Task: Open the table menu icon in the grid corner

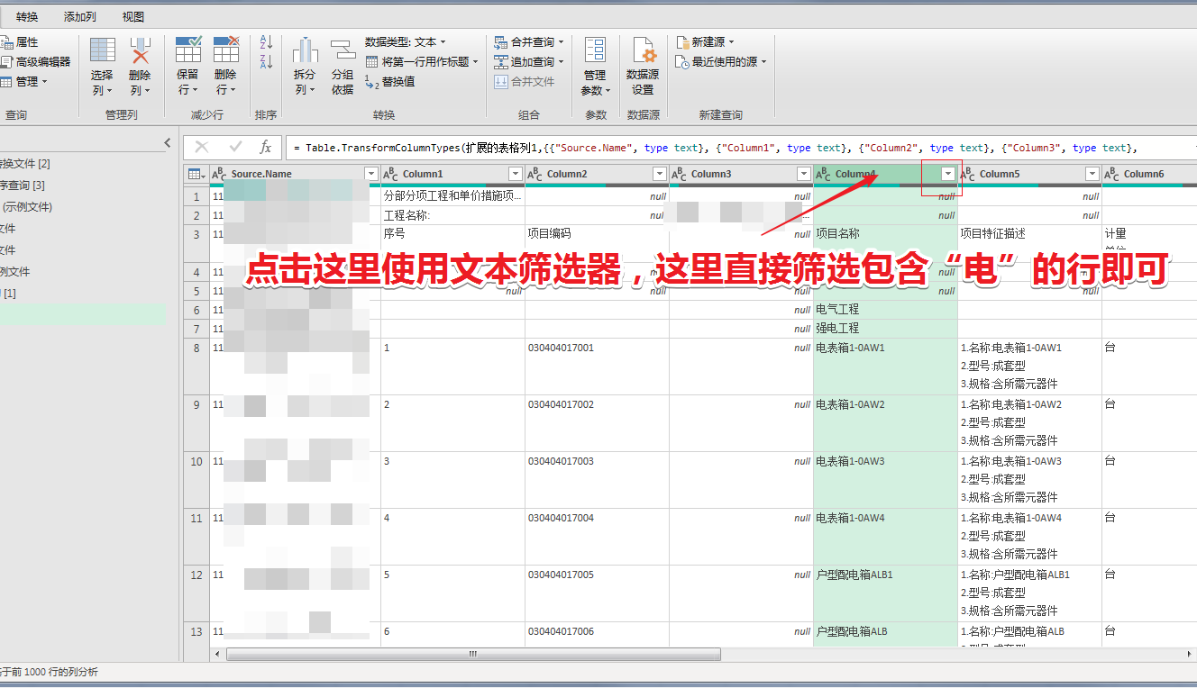Action: point(196,174)
